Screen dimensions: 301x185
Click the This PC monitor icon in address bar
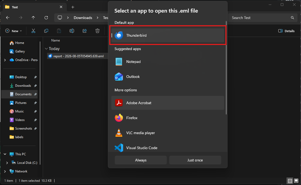pyautogui.click(x=60, y=18)
